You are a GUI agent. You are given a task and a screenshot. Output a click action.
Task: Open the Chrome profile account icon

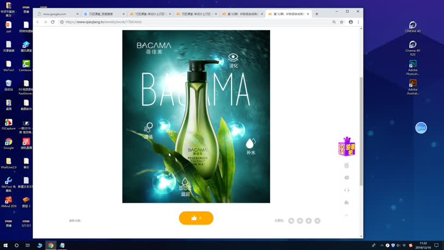pos(350,22)
